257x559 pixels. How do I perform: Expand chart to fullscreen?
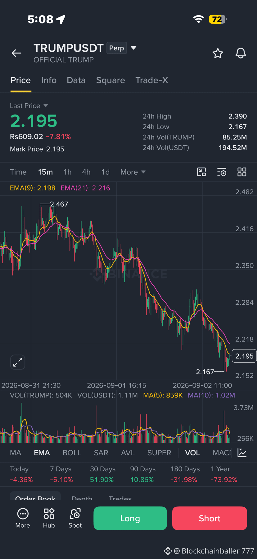click(18, 362)
